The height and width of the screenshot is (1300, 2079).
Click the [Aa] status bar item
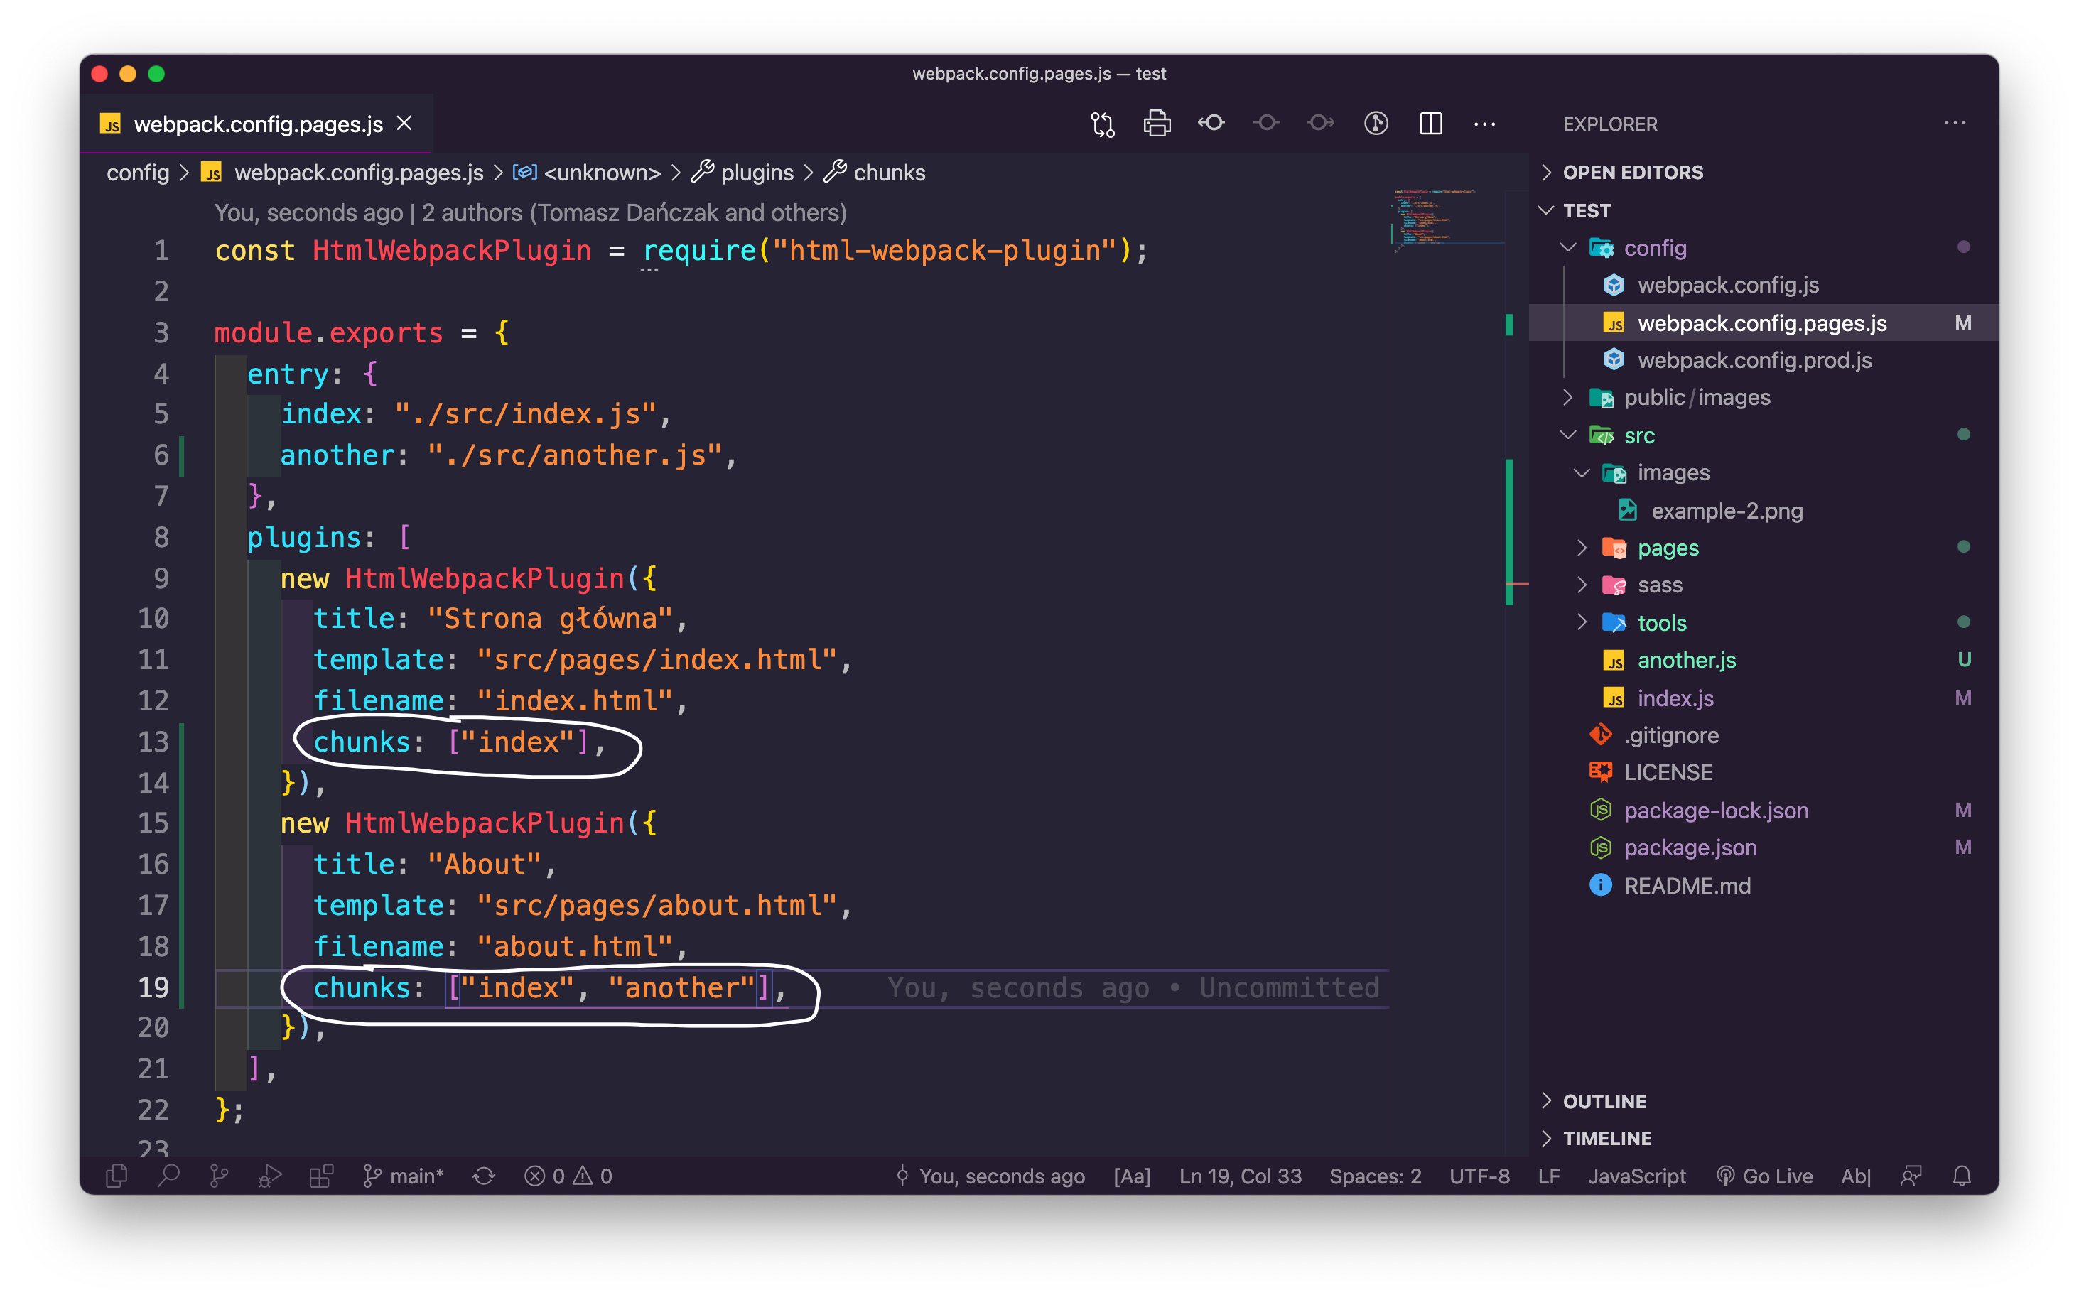pyautogui.click(x=1133, y=1176)
